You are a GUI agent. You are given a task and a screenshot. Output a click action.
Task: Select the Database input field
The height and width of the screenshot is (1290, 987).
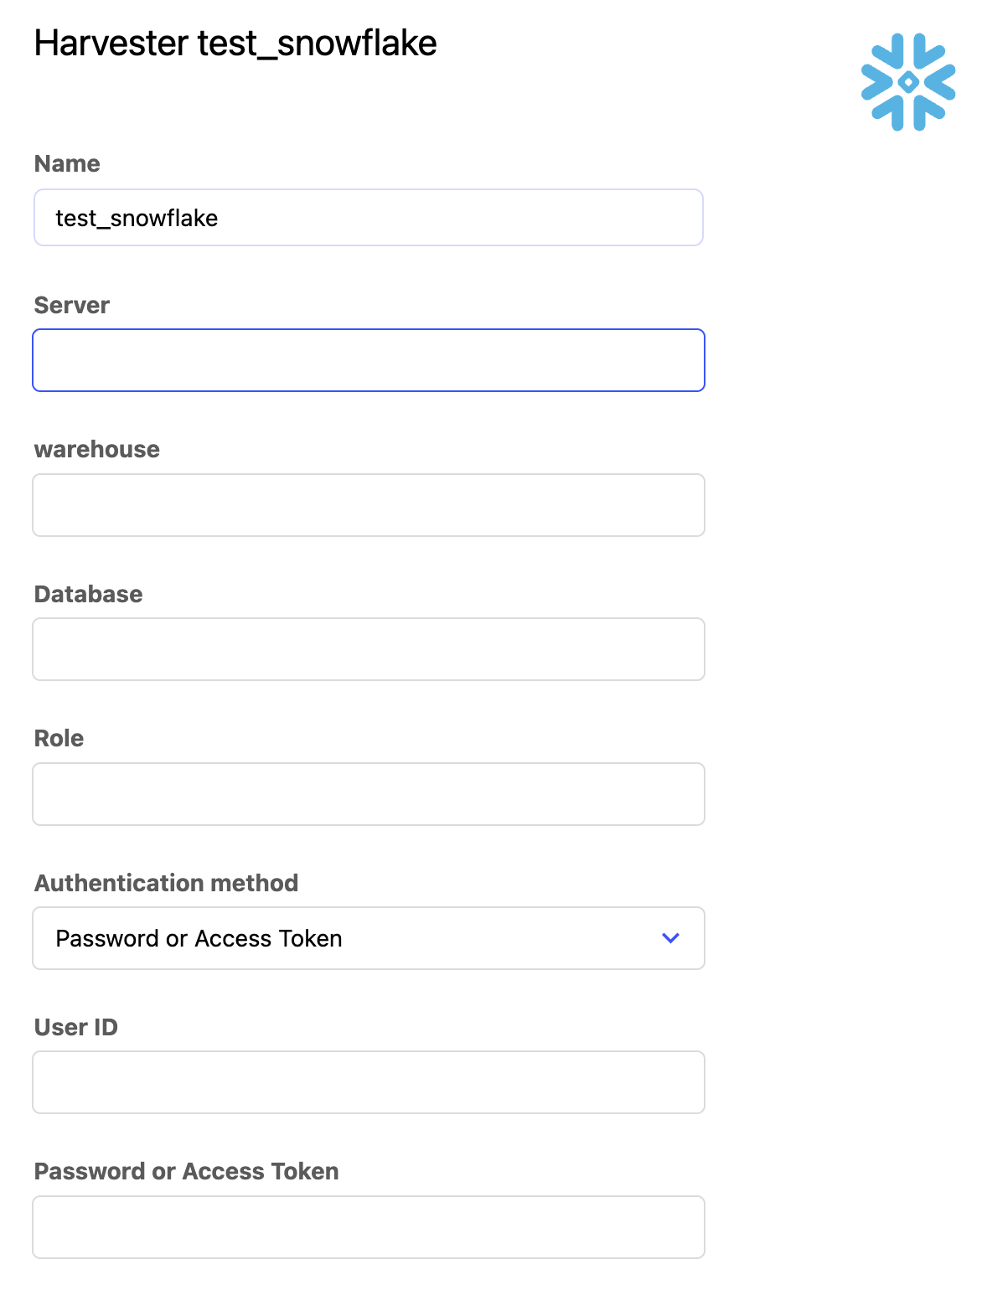[x=368, y=649]
